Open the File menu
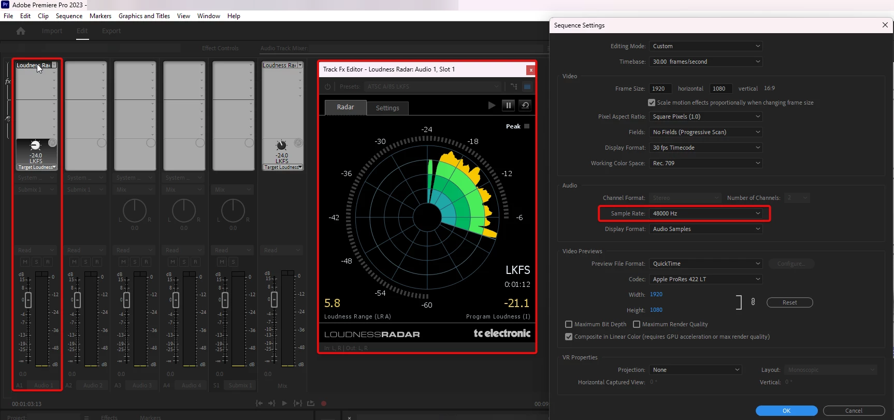The image size is (894, 420). tap(8, 16)
